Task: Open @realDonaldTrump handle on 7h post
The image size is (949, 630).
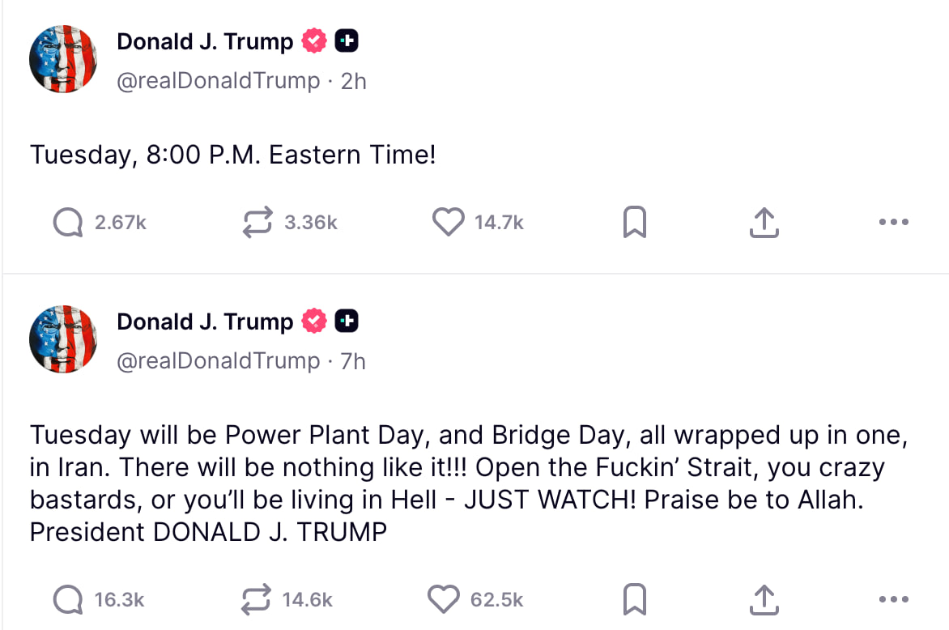Action: [x=218, y=361]
